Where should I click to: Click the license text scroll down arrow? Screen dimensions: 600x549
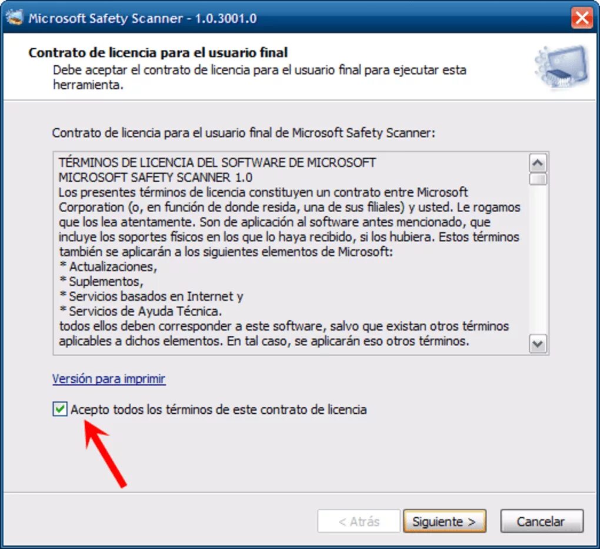click(538, 344)
